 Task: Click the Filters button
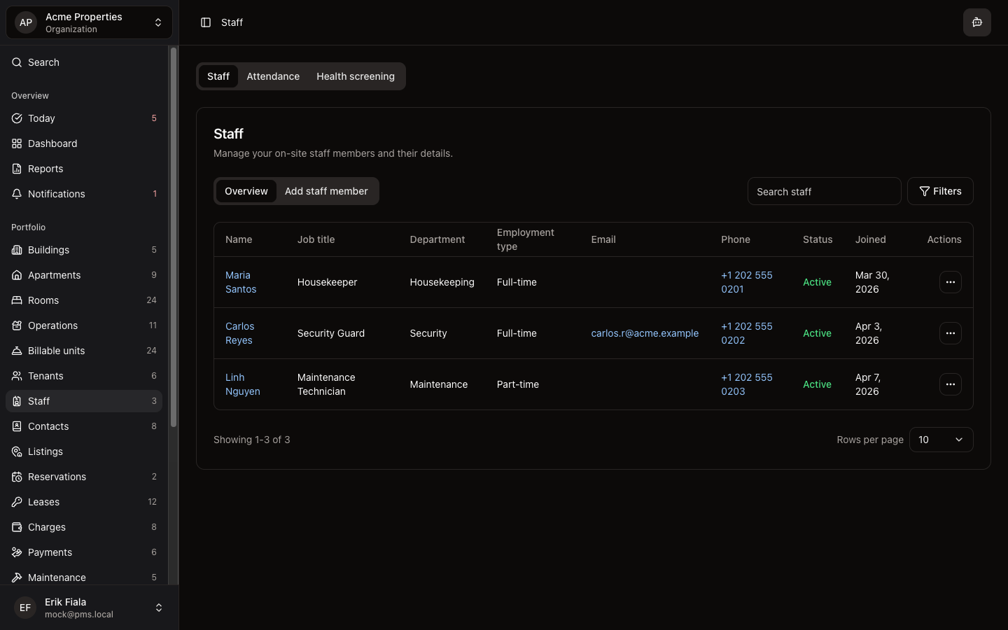click(x=940, y=191)
